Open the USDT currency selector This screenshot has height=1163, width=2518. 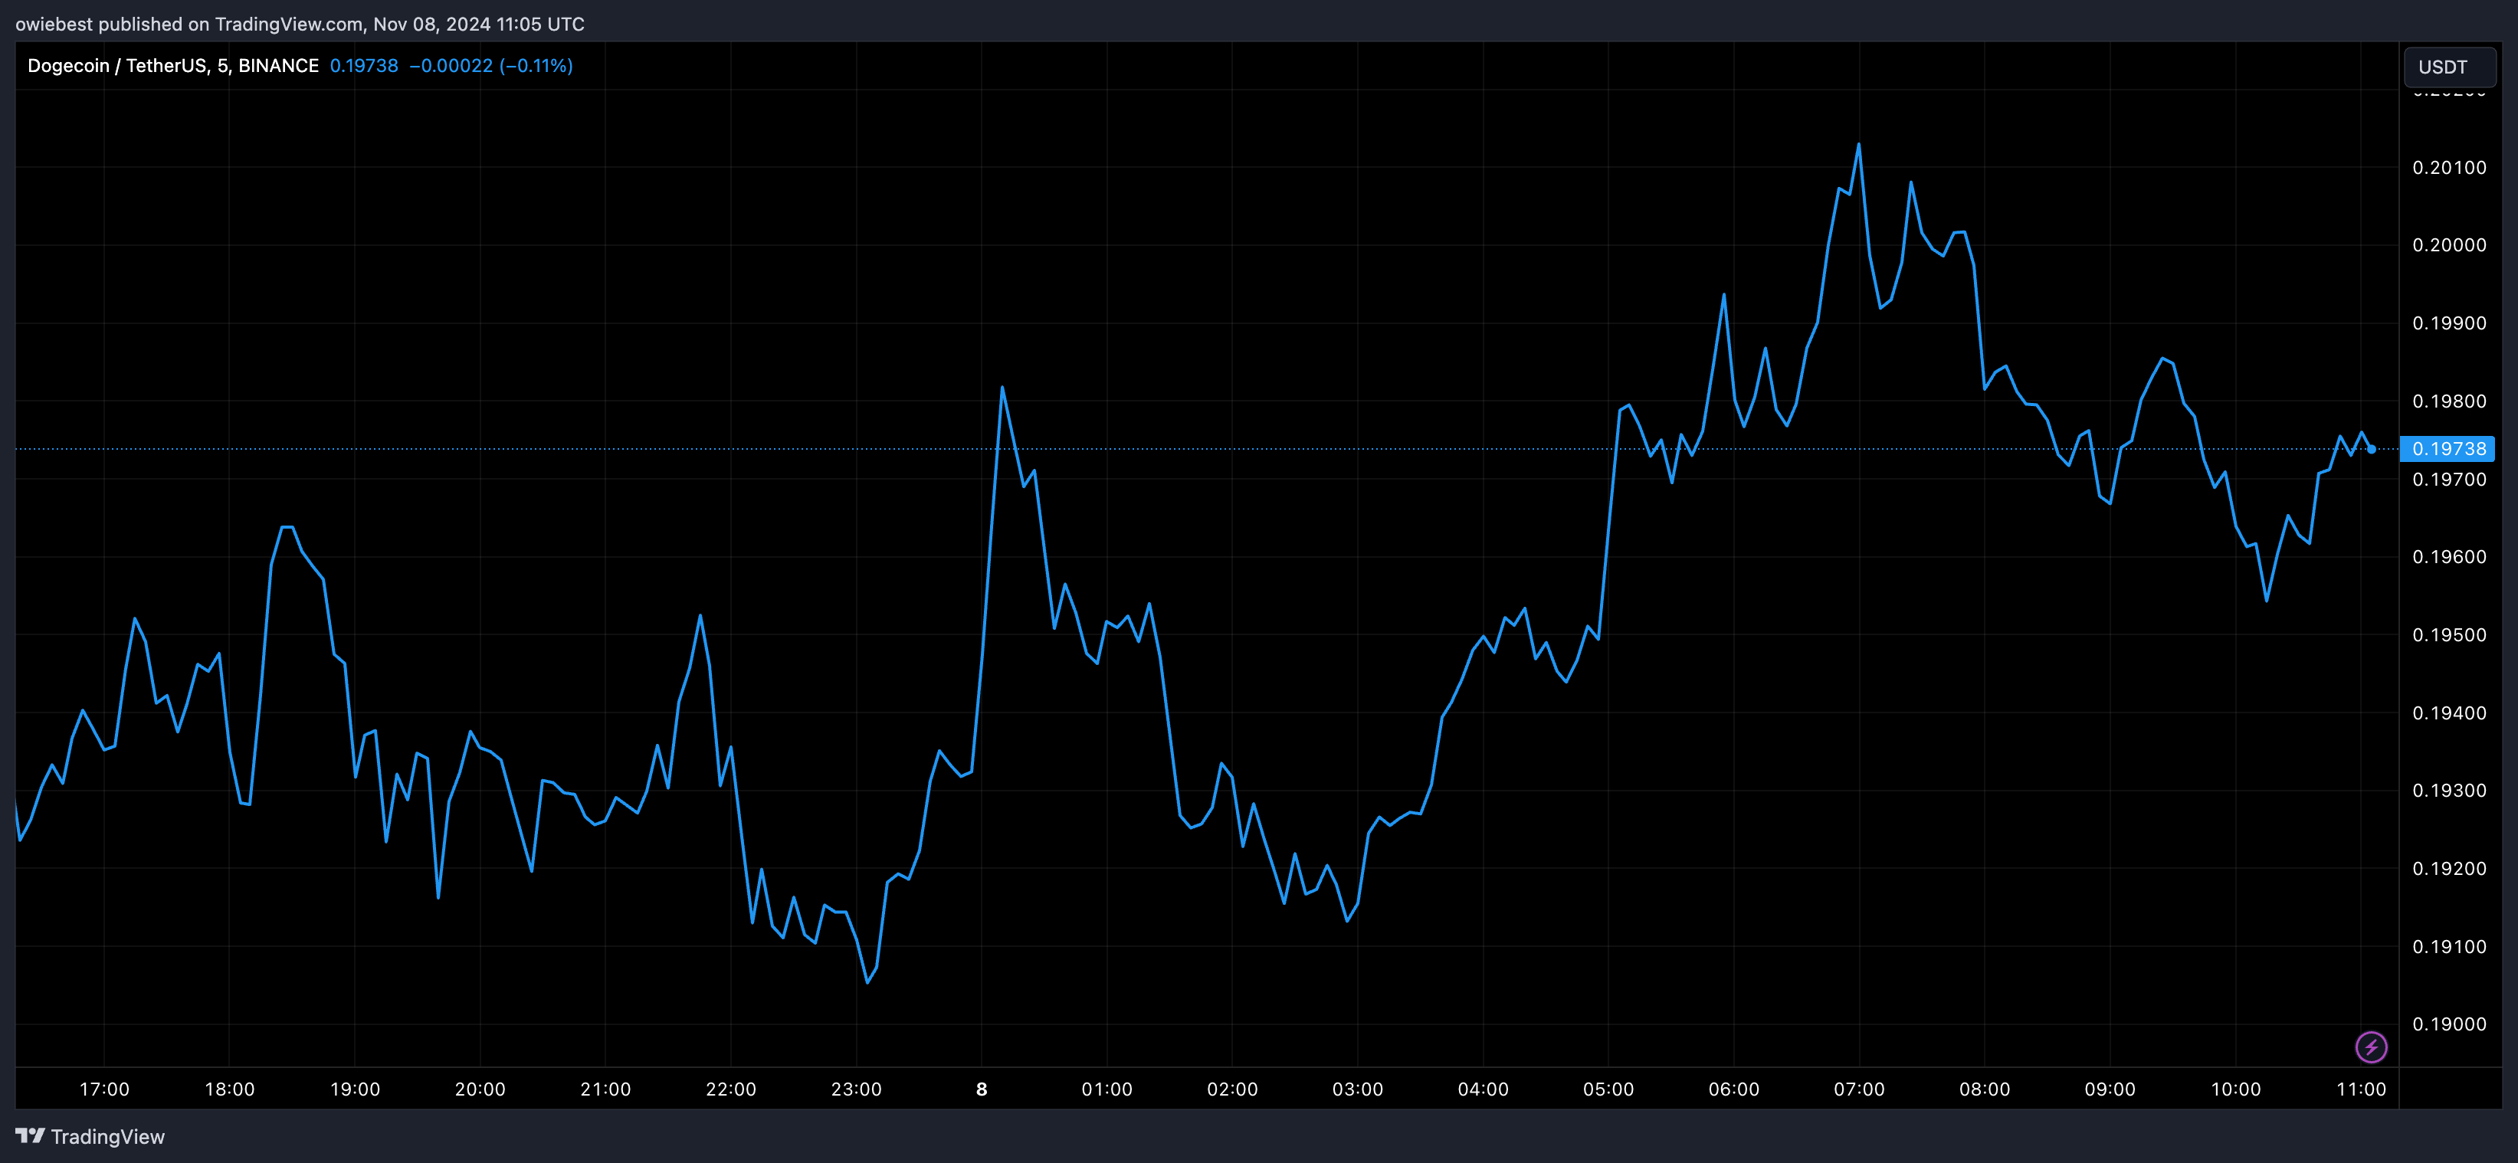(2448, 67)
